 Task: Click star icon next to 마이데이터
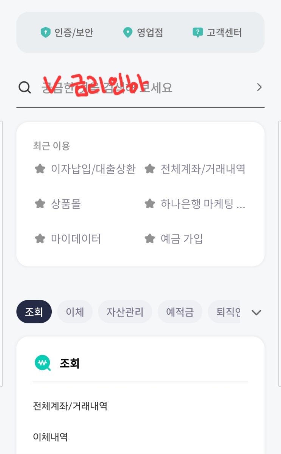(40, 239)
